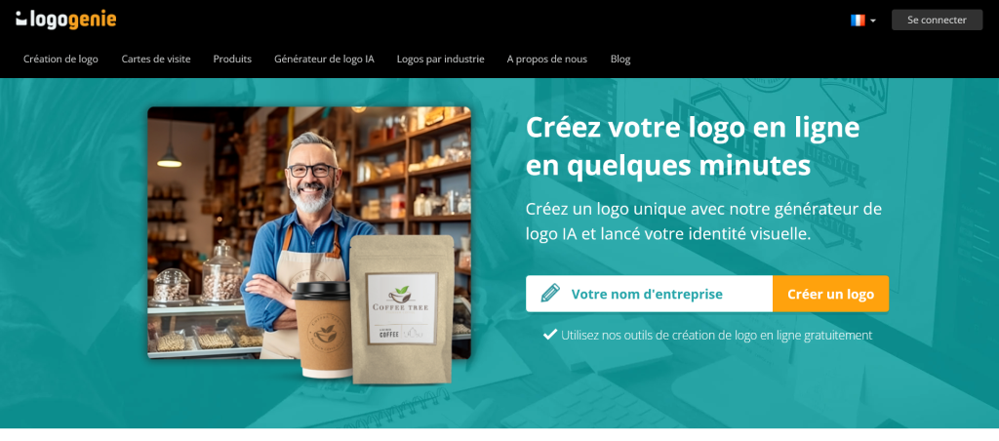Click the Créer un logo button

[831, 294]
